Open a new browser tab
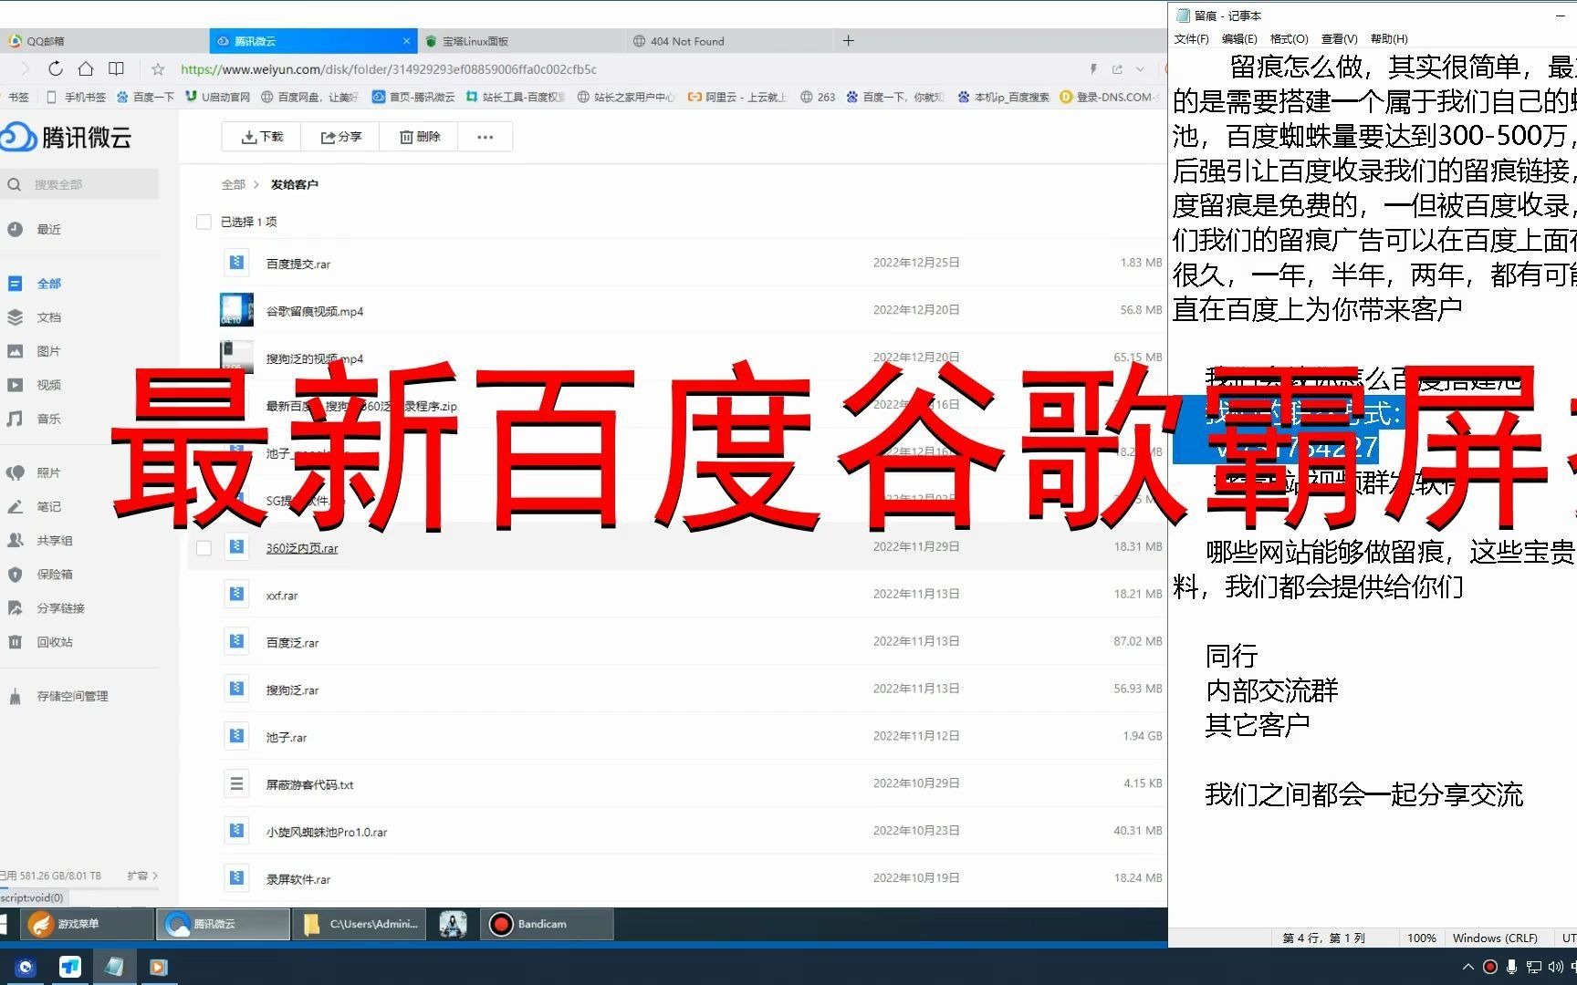Image resolution: width=1577 pixels, height=985 pixels. (849, 40)
